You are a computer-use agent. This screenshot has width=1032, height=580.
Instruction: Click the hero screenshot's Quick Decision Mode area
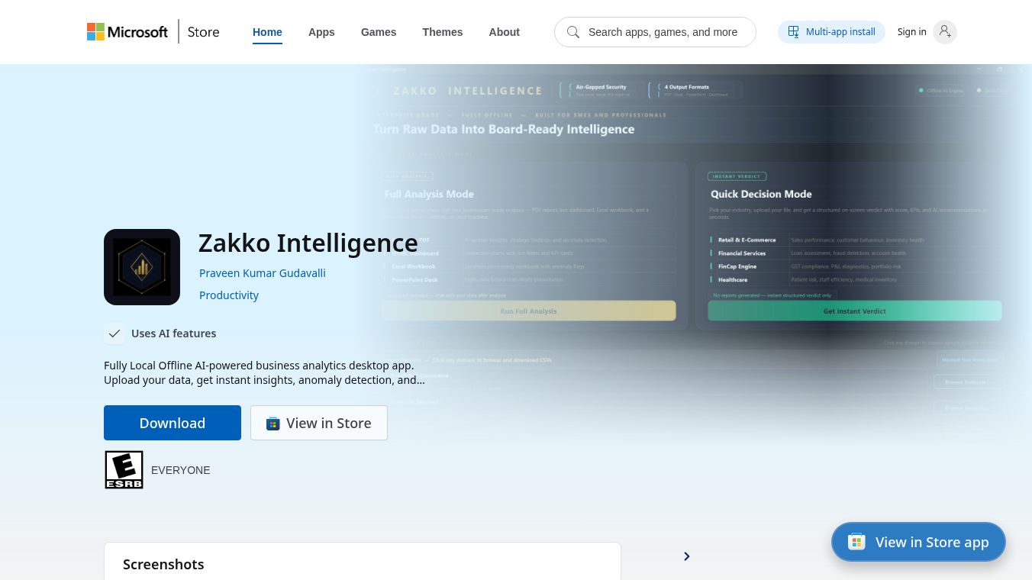click(855, 246)
